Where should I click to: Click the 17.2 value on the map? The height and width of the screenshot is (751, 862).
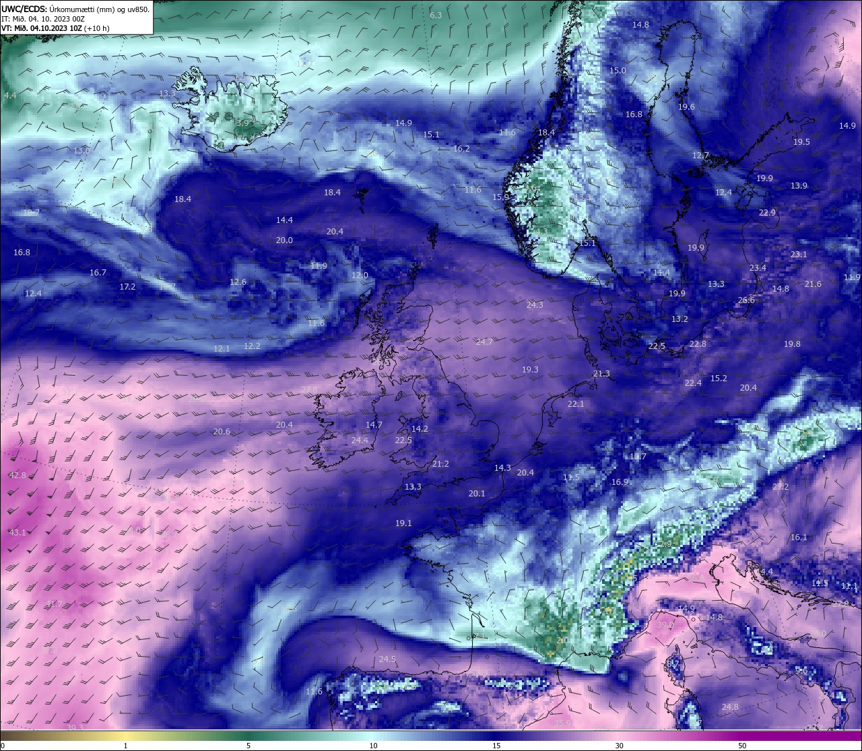click(x=127, y=286)
